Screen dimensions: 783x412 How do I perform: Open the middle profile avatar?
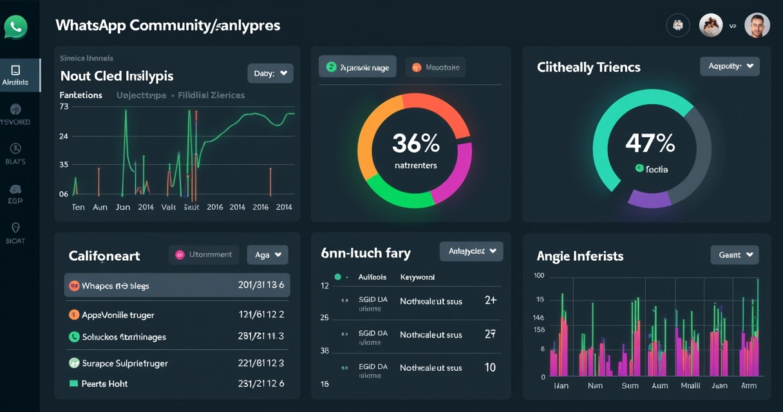711,25
